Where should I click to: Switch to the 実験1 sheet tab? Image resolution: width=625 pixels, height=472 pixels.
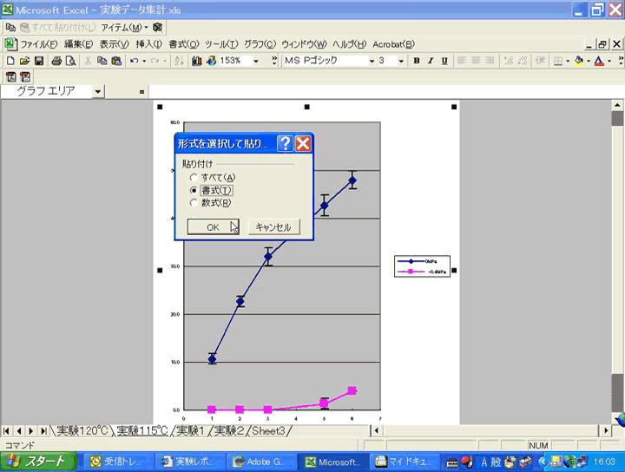tap(192, 430)
